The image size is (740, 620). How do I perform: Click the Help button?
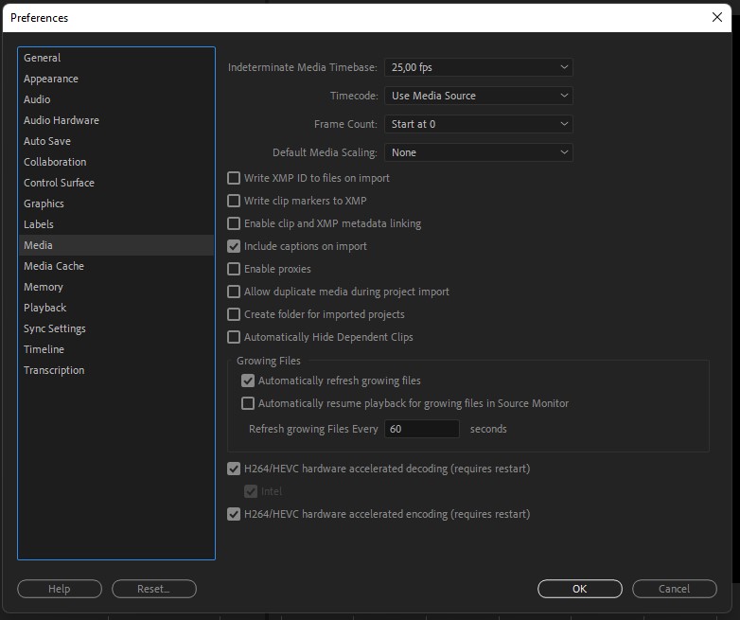tap(60, 589)
